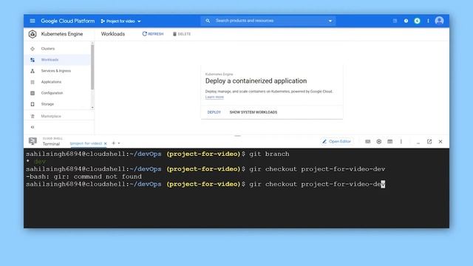The height and width of the screenshot is (266, 473).
Task: Open notifications icon in top bar
Action: (x=417, y=21)
